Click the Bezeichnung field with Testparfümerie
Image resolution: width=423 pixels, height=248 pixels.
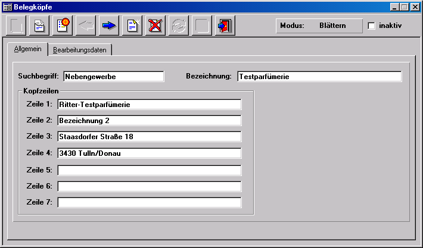point(319,77)
